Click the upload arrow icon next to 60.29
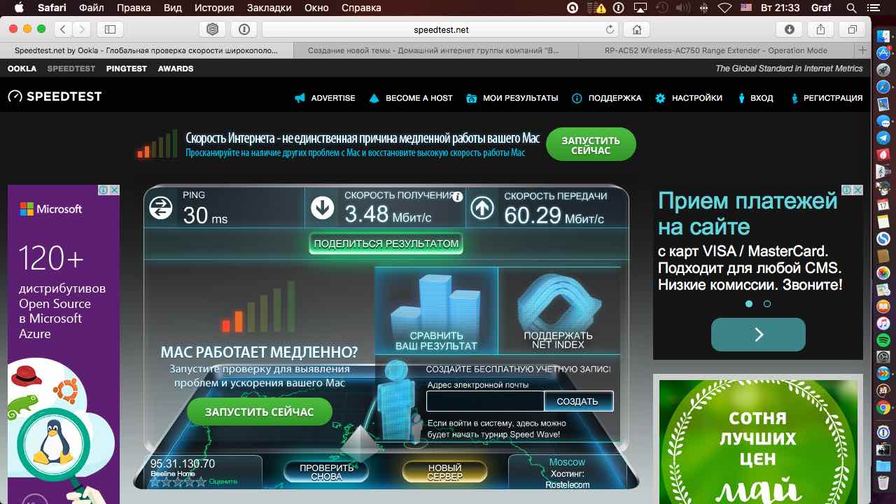 (x=482, y=208)
